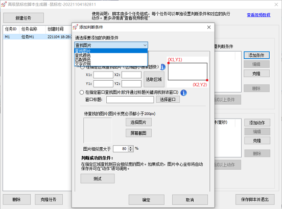Close the 添加判断条件 dialog
282x209 pixels.
[x=209, y=27]
